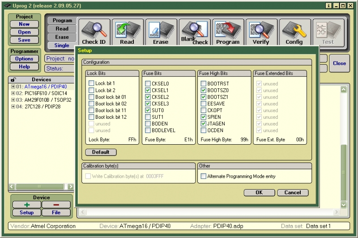Click the padlock icon in Devices header
358x238 pixels.
click(x=13, y=79)
